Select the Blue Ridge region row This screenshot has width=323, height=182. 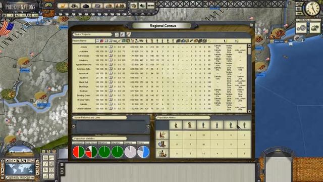click(x=159, y=86)
